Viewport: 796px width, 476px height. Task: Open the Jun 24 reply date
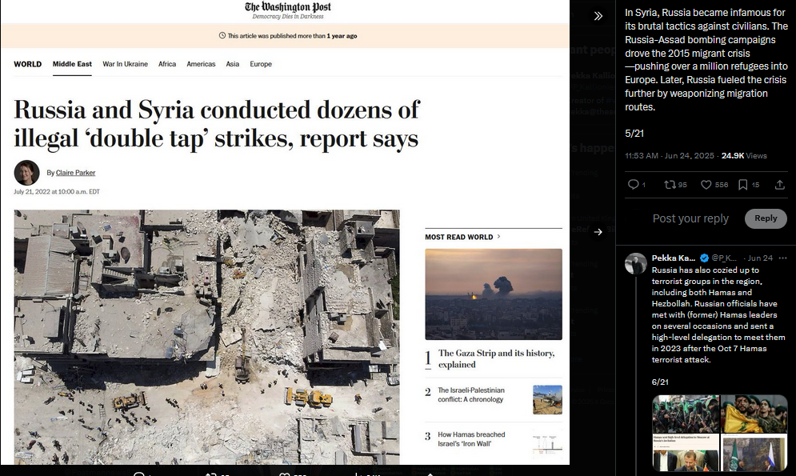pyautogui.click(x=760, y=258)
